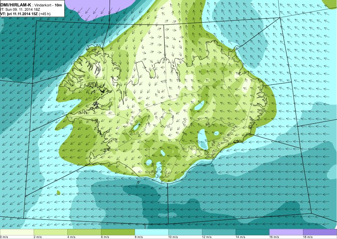Viewport: 337px width, 239px height.
Task: Pick the lavender 16–18 m/s legend swatch
Action: click(x=286, y=232)
